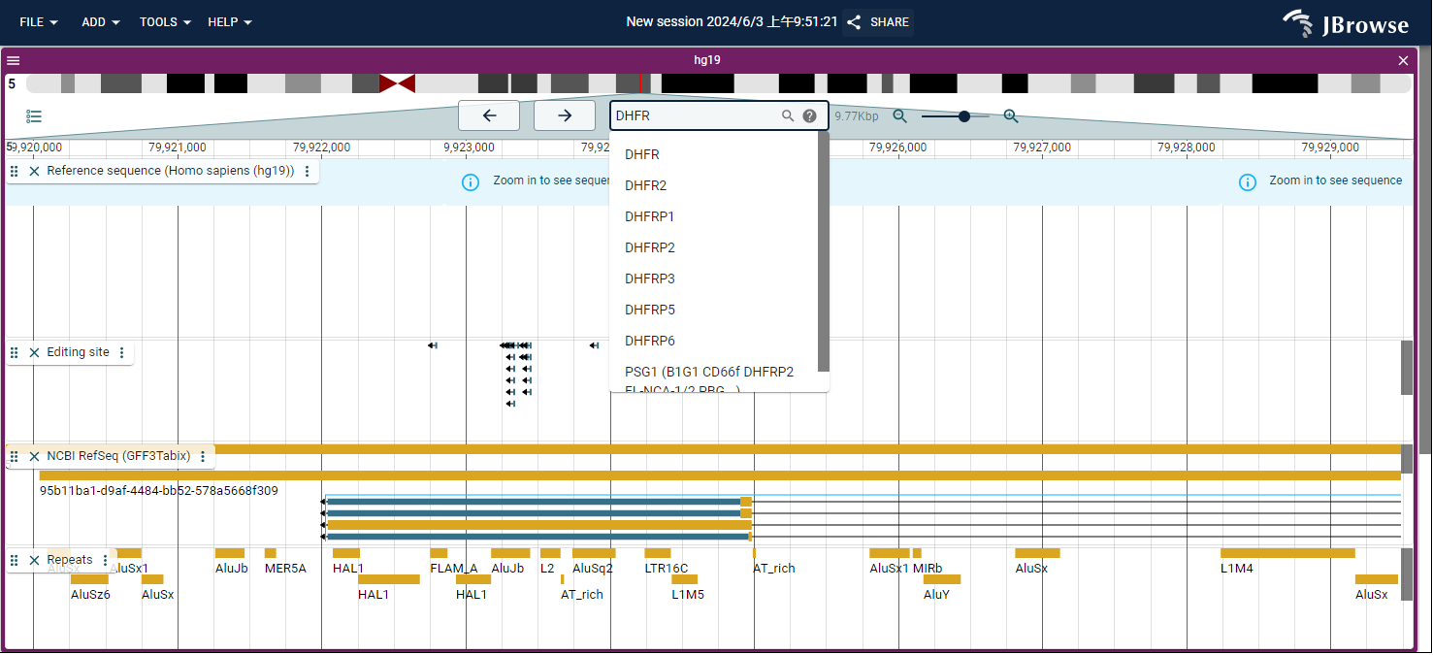Open the view hamburger menu icon
This screenshot has height=655, width=1433.
(x=13, y=60)
